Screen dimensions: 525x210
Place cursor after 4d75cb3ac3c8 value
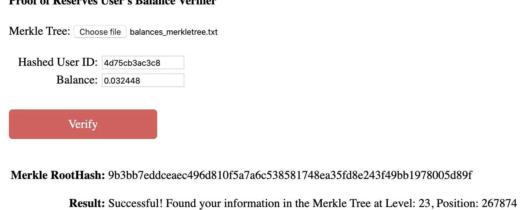point(161,63)
